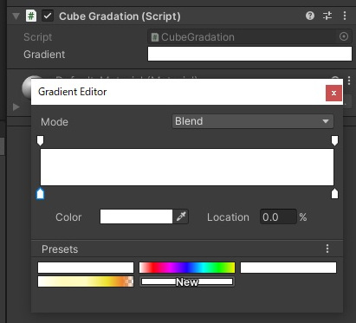356x323 pixels.
Task: Open the Presets three-dot options menu
Action: [327, 249]
